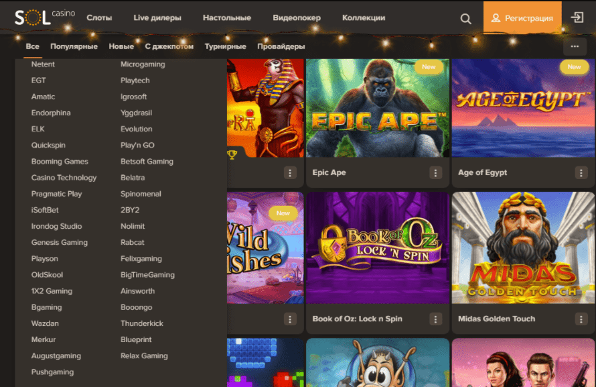Toggle the Провайдеры dropdown
The height and width of the screenshot is (387, 596).
(281, 46)
